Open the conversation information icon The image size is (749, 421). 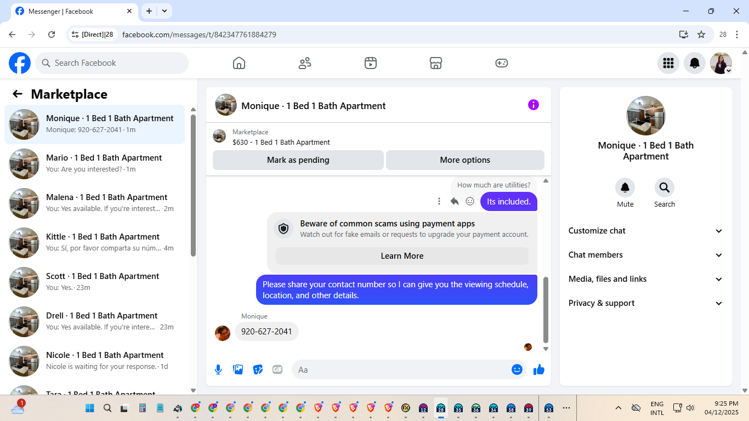[534, 105]
